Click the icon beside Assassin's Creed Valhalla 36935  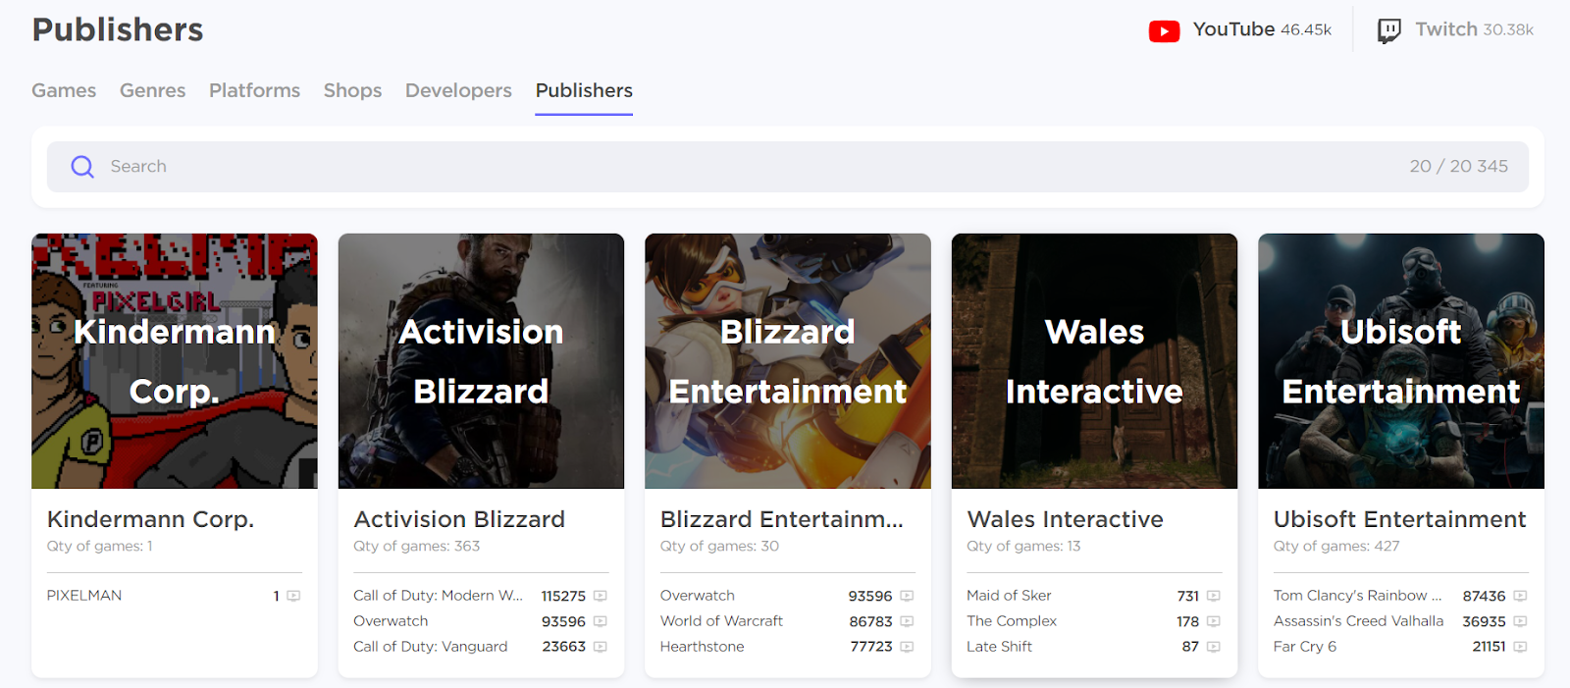[1520, 621]
